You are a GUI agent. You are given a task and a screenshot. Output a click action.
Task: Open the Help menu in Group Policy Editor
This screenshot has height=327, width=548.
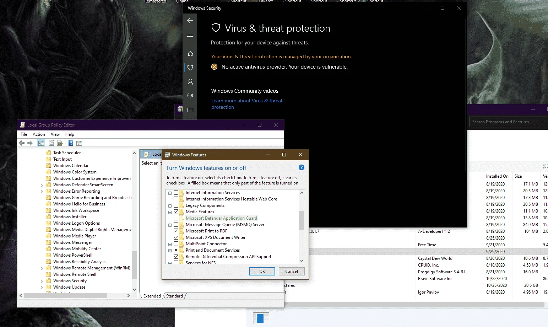click(x=70, y=134)
